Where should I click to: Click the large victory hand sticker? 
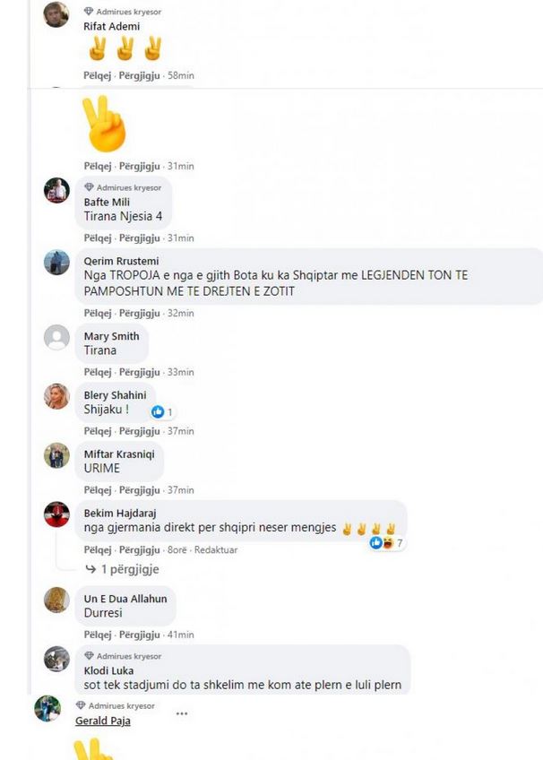point(104,124)
